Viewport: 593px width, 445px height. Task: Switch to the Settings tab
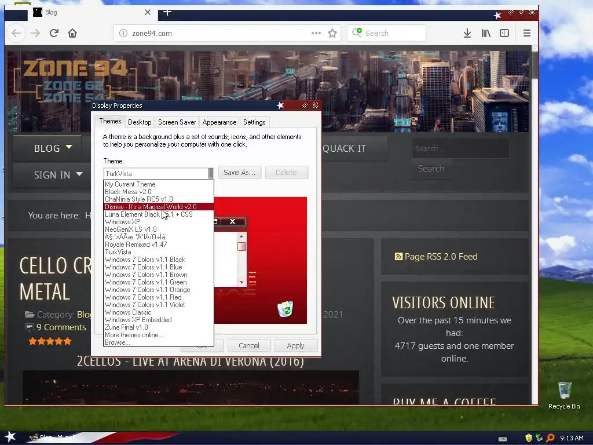point(254,122)
